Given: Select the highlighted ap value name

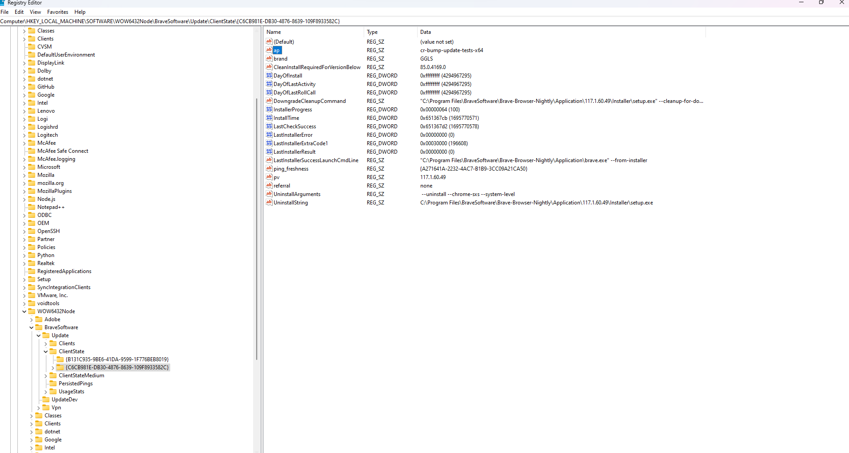Looking at the screenshot, I should coord(277,50).
